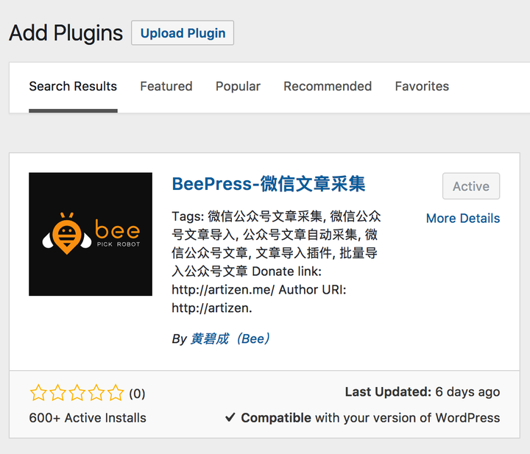
Task: Click the first rating star
Action: point(38,393)
